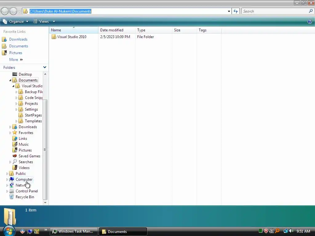Click the network connection tray icon
315x236 pixels.
click(x=285, y=231)
